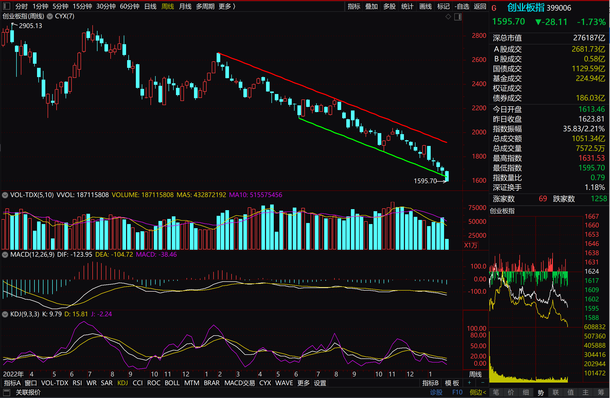Click the 多股 multi-stock button
610x398 pixels.
(x=390, y=6)
